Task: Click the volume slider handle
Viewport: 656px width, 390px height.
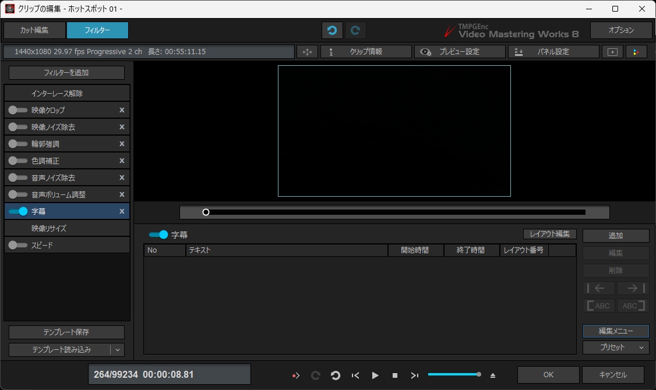Action: coord(479,374)
